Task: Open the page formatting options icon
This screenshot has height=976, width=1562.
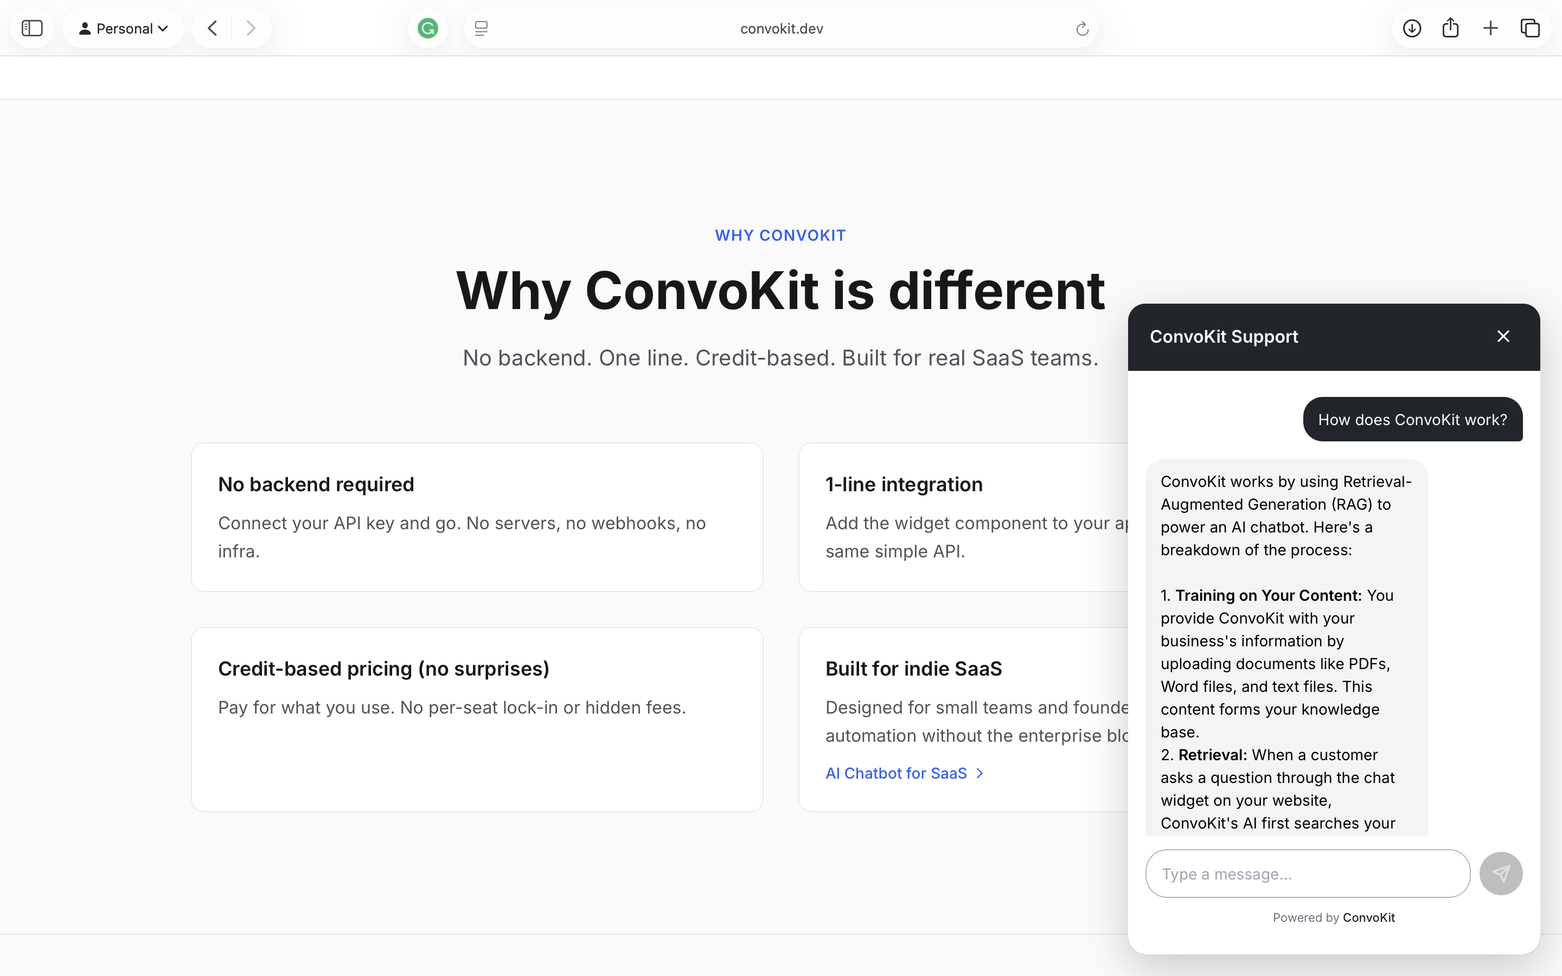Action: click(480, 28)
